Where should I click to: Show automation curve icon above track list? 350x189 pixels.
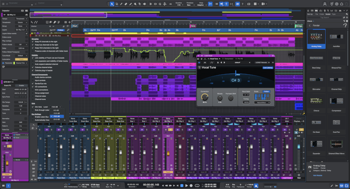[36, 22]
